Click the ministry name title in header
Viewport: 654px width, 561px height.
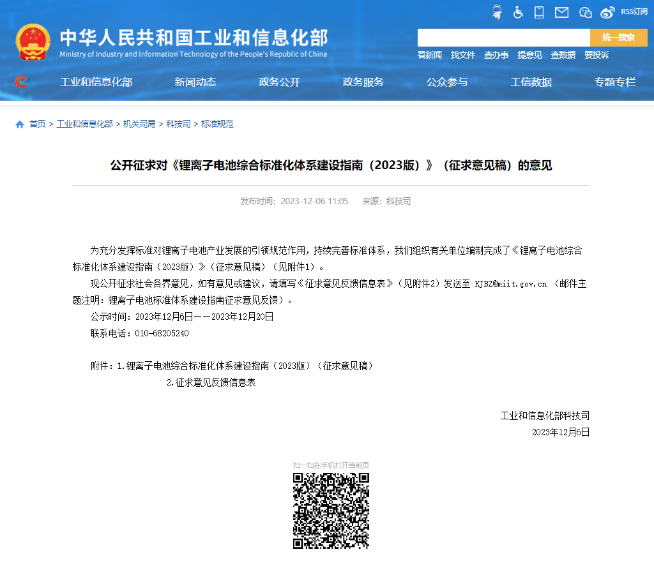pos(194,38)
